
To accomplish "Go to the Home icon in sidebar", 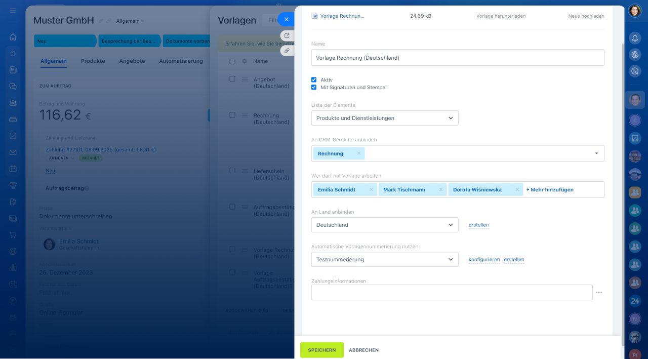I will tap(13, 36).
